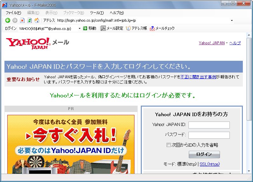Click the Yahoo! JAPAN メール logo
The height and width of the screenshot is (182, 253).
(x=38, y=43)
